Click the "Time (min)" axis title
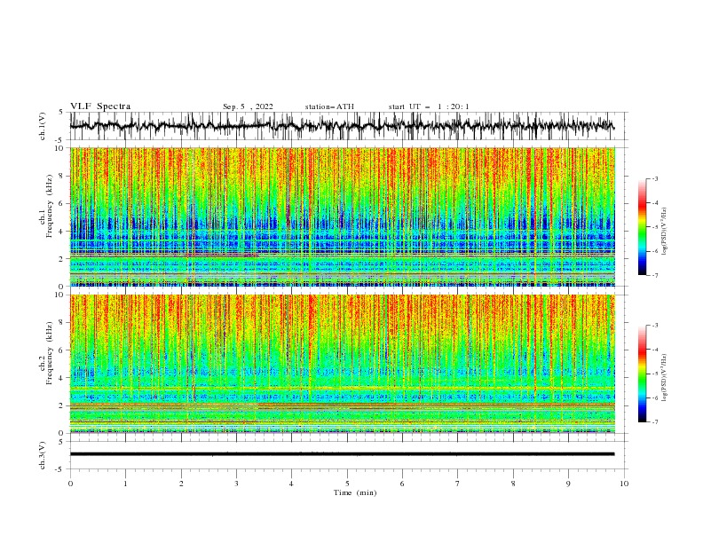 coord(355,492)
